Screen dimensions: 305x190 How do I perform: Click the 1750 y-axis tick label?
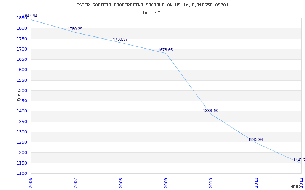click(22, 39)
